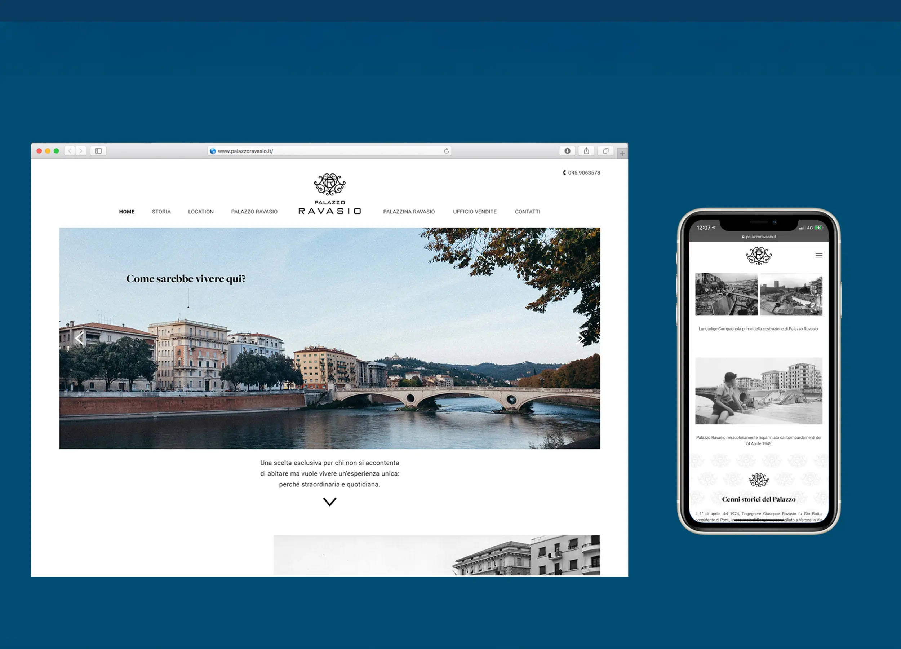Tap the boy by the river photo on phone
901x649 pixels.
[758, 391]
